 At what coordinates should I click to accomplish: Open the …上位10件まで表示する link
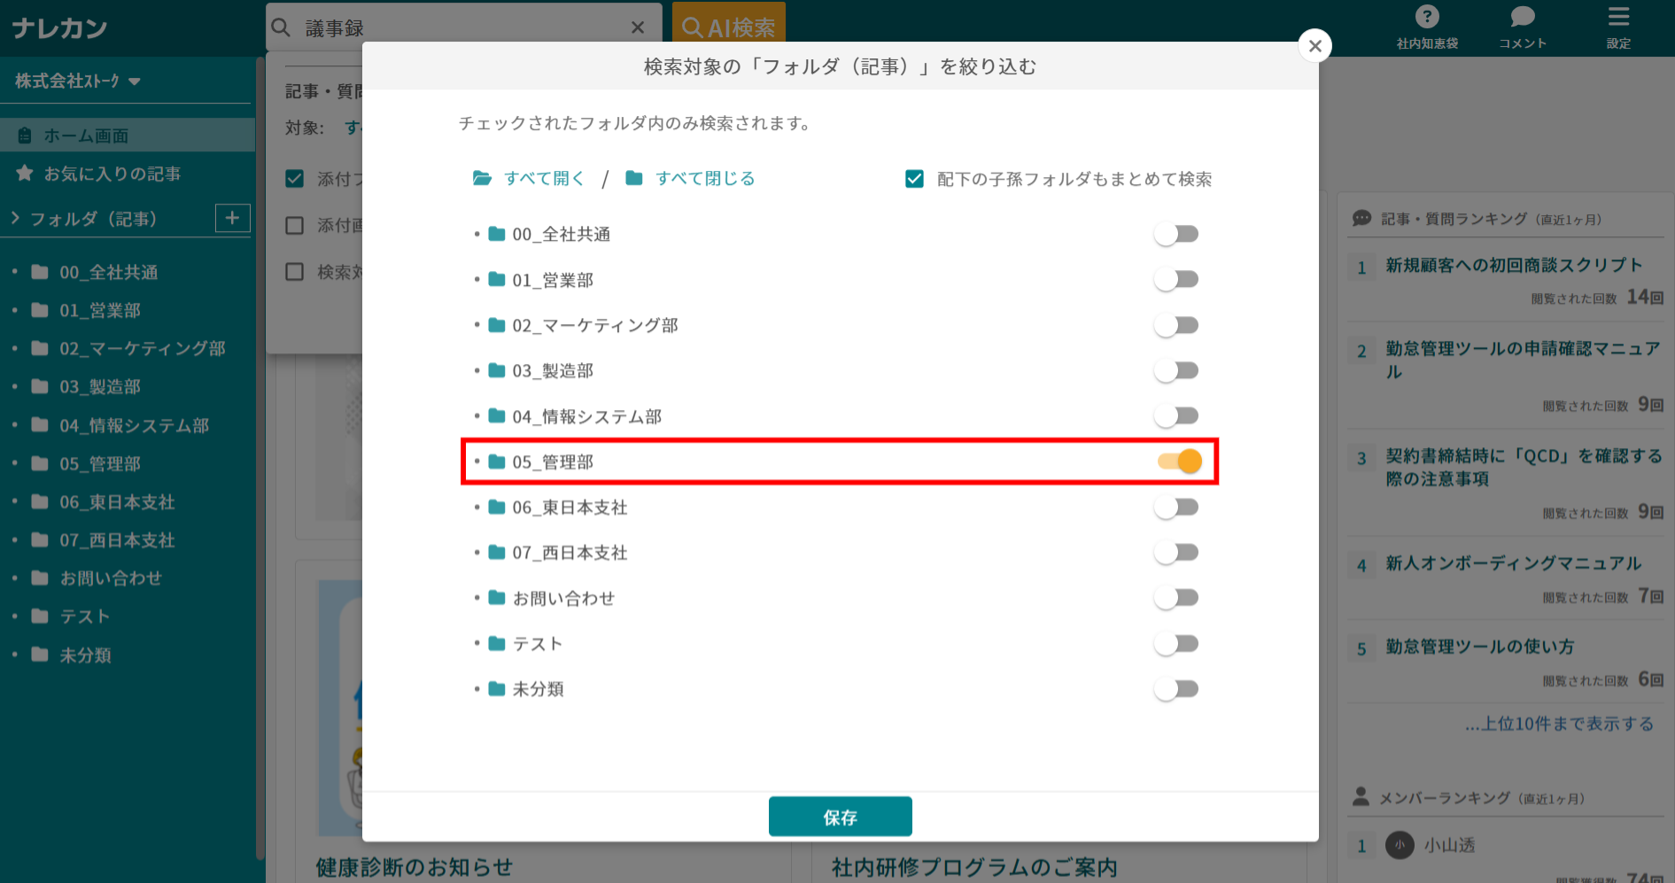pyautogui.click(x=1559, y=724)
